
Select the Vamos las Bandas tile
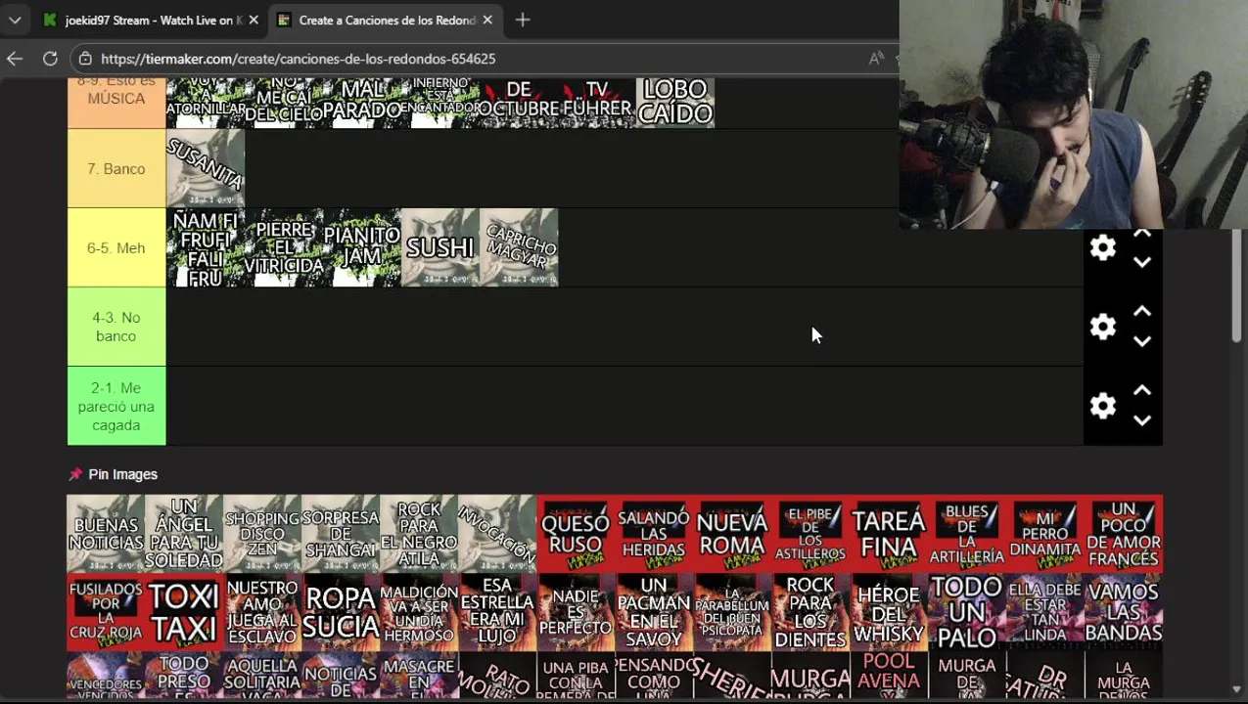click(x=1124, y=611)
